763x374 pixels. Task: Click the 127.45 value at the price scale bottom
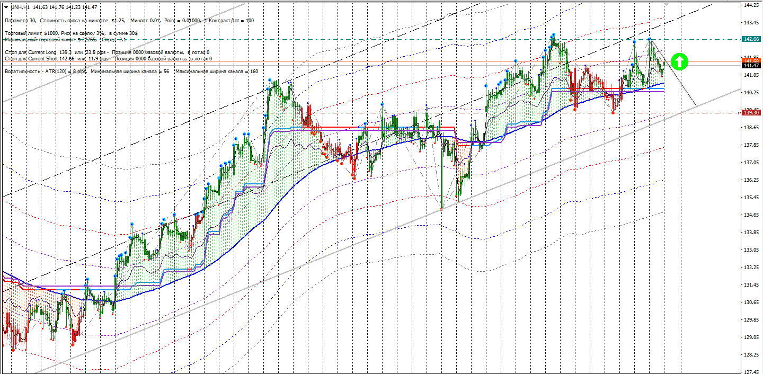[x=750, y=372]
